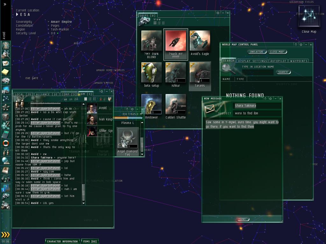Switch Ships window to the rightmost list view

tap(163, 23)
